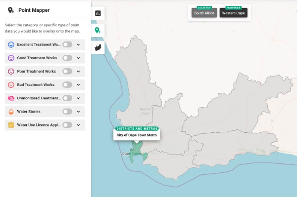The image size is (297, 197).
Task: Click the South Africa map shape icon
Action: (98, 47)
